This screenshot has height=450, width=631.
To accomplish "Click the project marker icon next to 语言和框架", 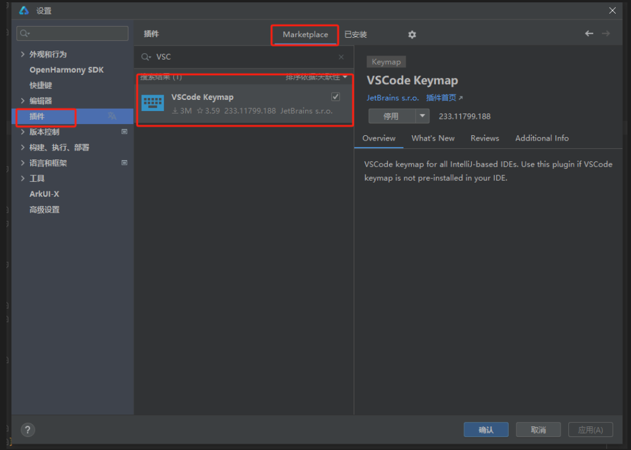I will tap(124, 163).
